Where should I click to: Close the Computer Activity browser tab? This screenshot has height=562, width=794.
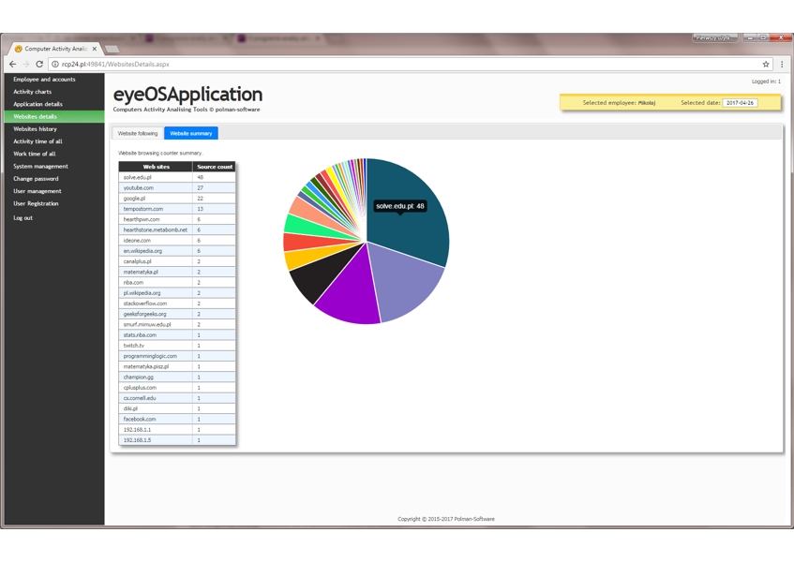click(x=95, y=49)
